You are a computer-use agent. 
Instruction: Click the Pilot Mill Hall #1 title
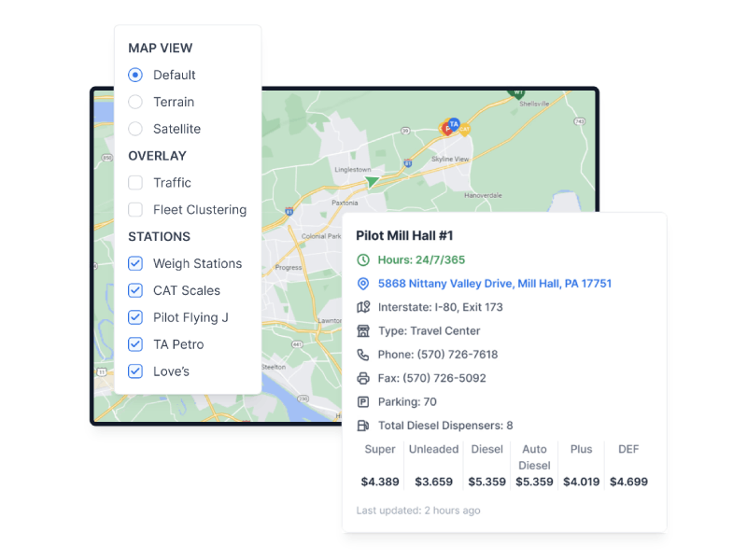point(404,236)
